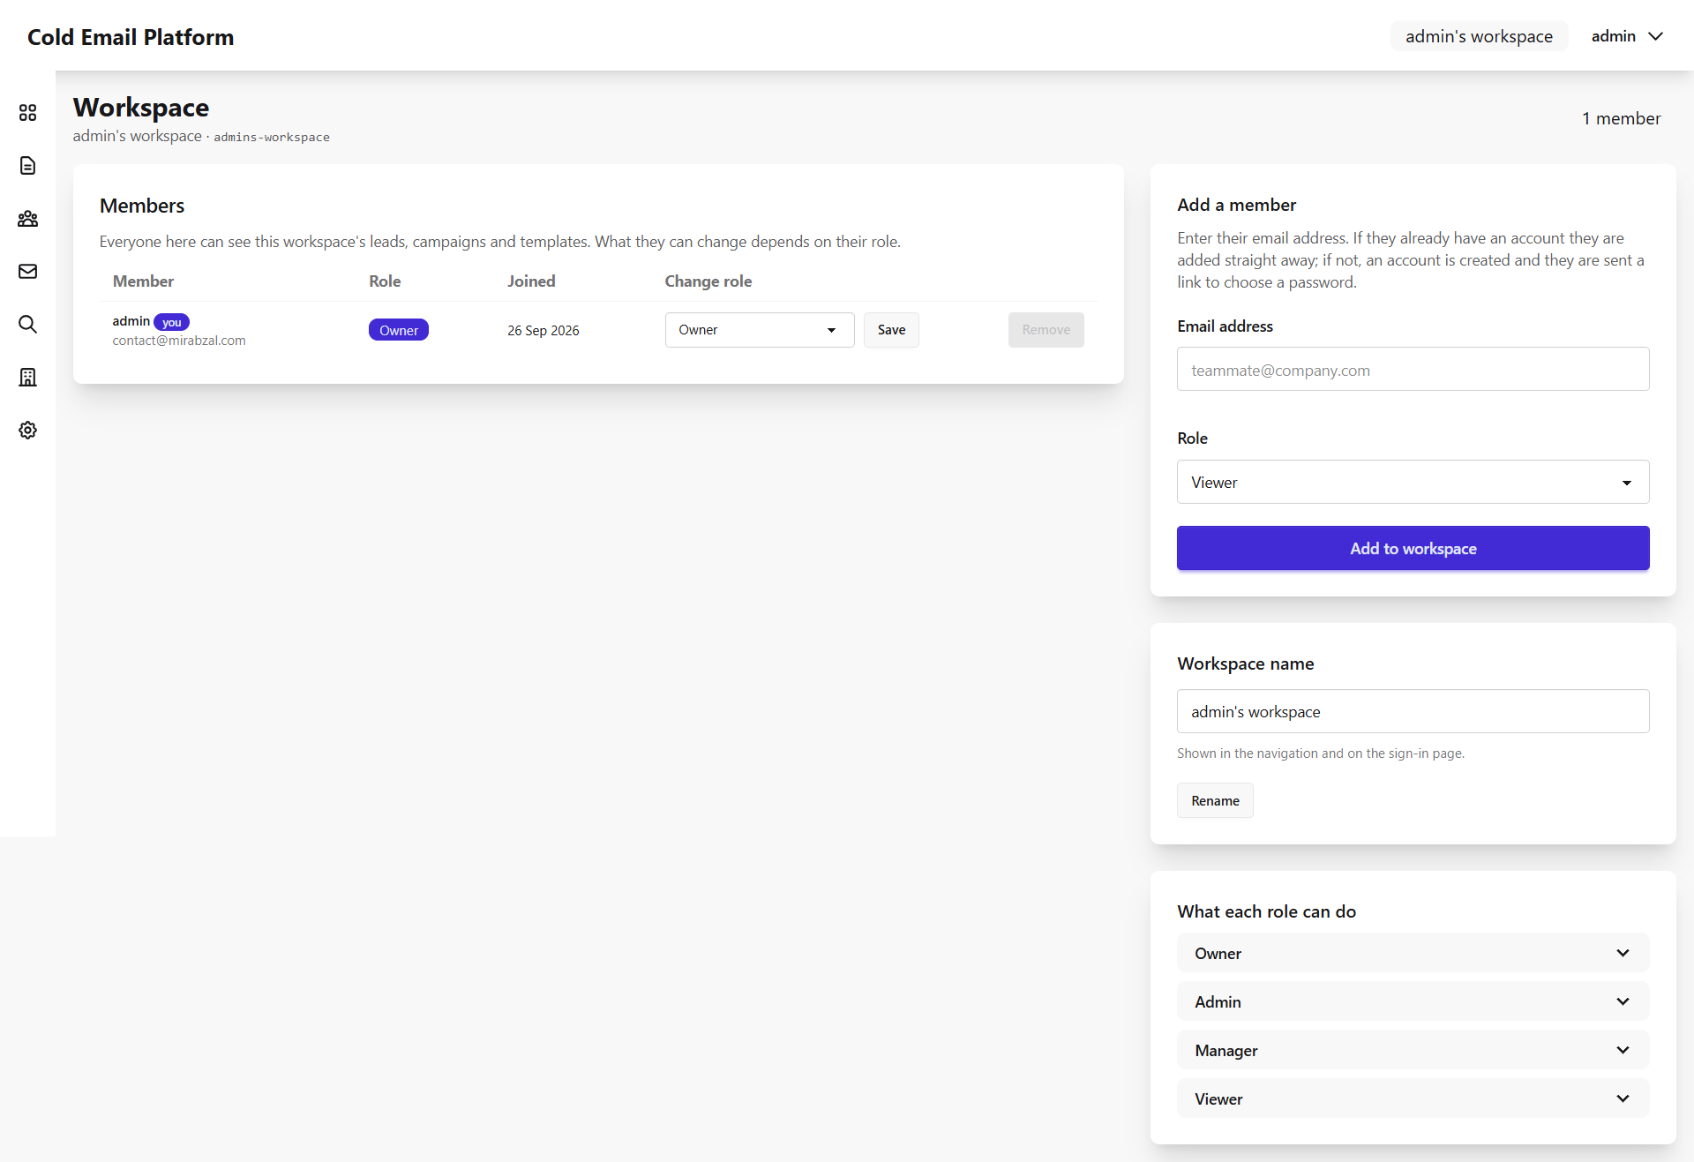1694x1162 pixels.
Task: Click the admin's workspace switcher pill
Action: [x=1479, y=36]
